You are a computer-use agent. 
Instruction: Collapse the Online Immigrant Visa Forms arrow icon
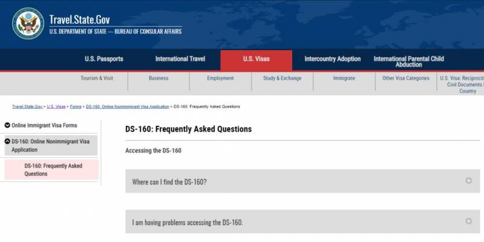(x=7, y=125)
